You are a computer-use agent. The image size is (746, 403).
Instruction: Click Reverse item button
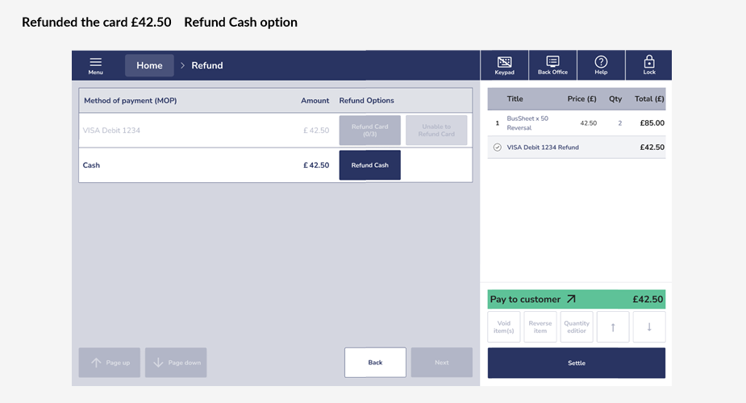(540, 327)
